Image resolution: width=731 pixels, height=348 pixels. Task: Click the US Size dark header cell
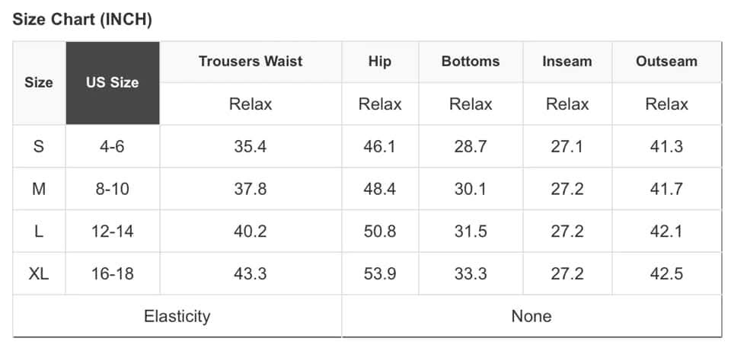click(x=112, y=82)
